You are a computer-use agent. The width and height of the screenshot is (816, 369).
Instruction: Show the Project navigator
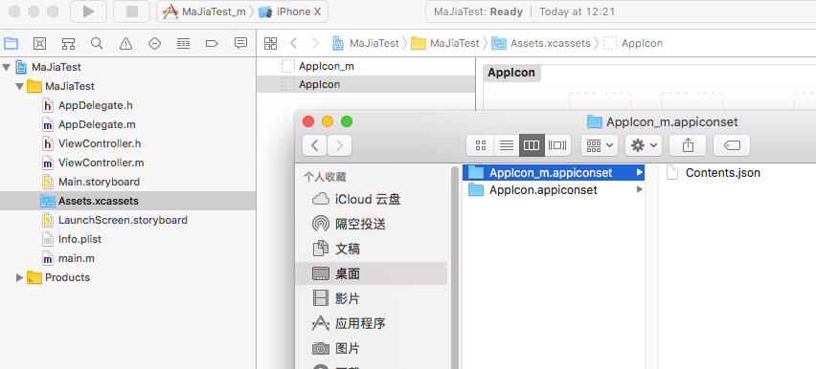point(11,43)
